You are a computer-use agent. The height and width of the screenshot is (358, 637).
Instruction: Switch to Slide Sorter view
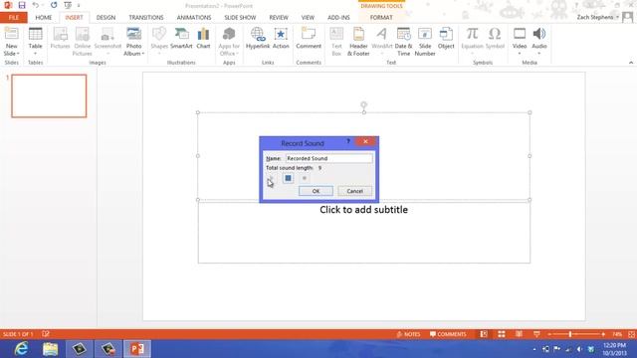[x=502, y=334]
